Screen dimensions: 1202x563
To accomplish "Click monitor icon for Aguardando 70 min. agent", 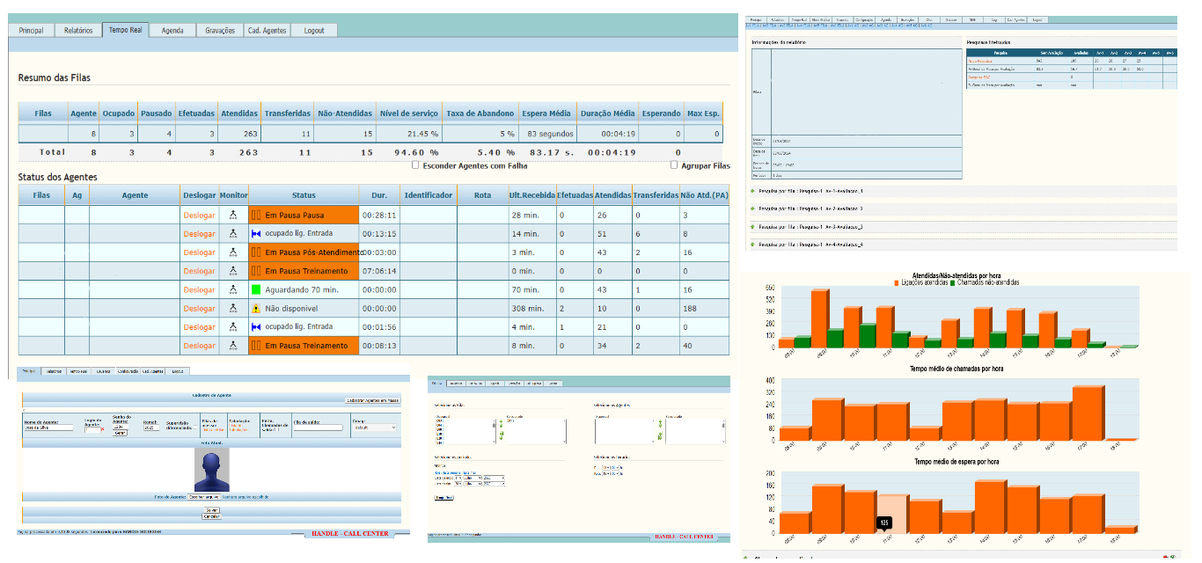I will pyautogui.click(x=233, y=289).
